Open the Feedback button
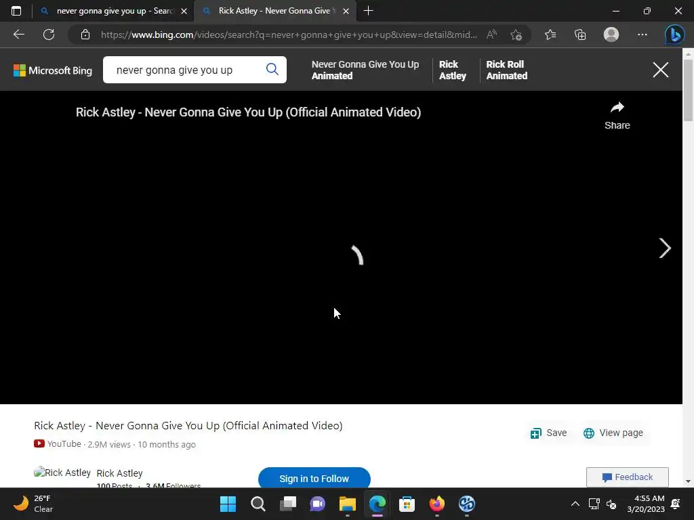694x520 pixels. click(x=627, y=477)
